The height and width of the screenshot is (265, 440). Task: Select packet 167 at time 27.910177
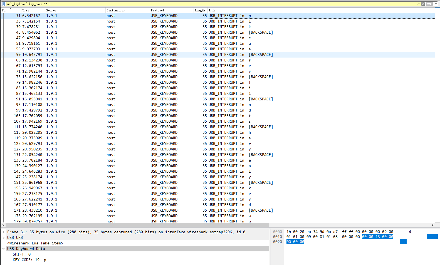pos(218,205)
